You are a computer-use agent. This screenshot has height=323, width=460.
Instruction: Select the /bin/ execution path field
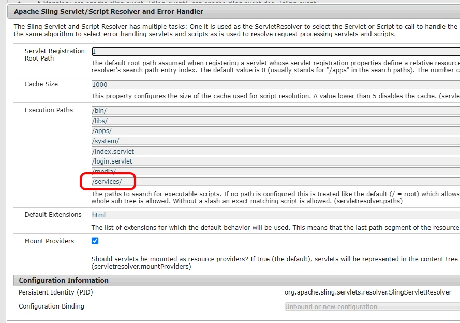[276, 111]
